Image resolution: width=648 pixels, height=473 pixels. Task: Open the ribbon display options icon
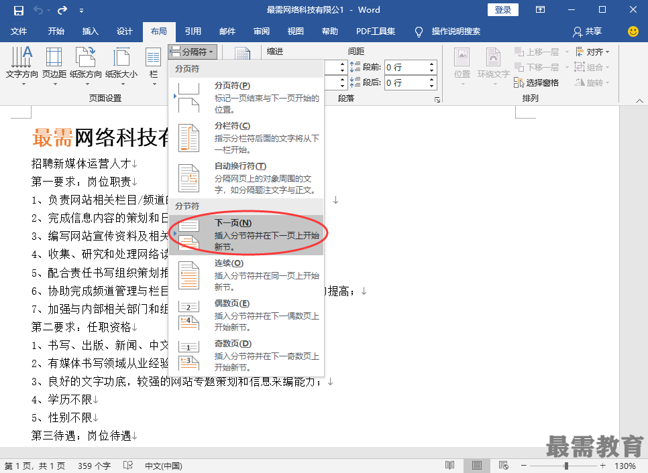pyautogui.click(x=540, y=10)
